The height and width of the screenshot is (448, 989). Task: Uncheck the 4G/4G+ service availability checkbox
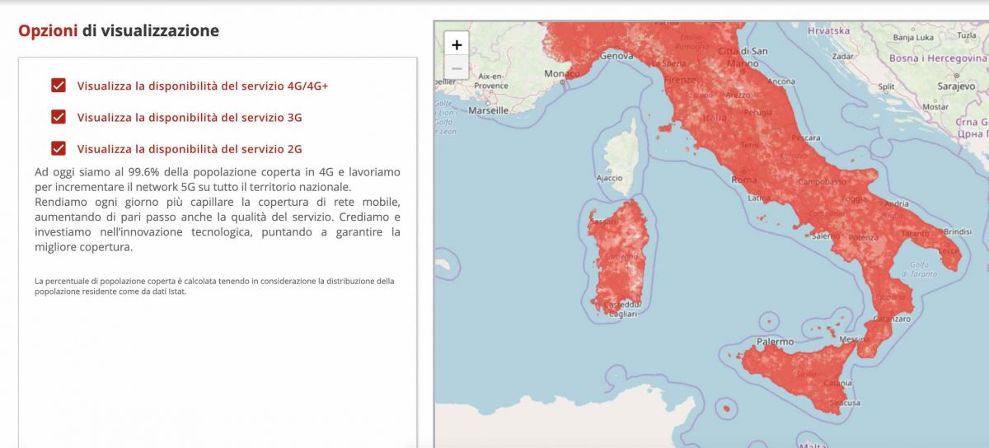pos(59,86)
